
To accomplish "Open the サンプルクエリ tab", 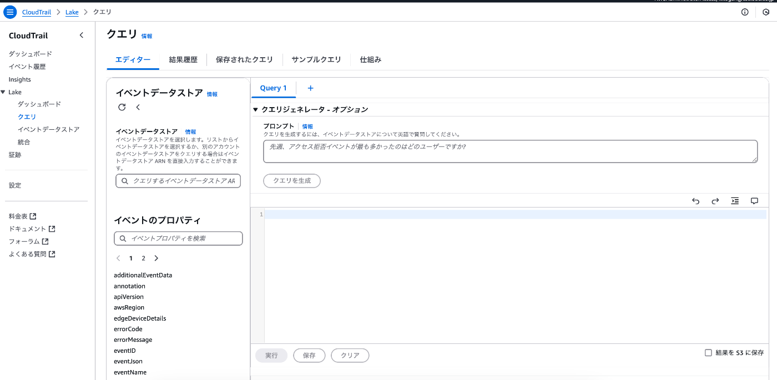I will click(x=316, y=59).
